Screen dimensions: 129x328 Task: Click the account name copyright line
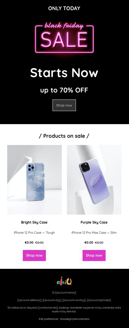pyautogui.click(x=64, y=293)
